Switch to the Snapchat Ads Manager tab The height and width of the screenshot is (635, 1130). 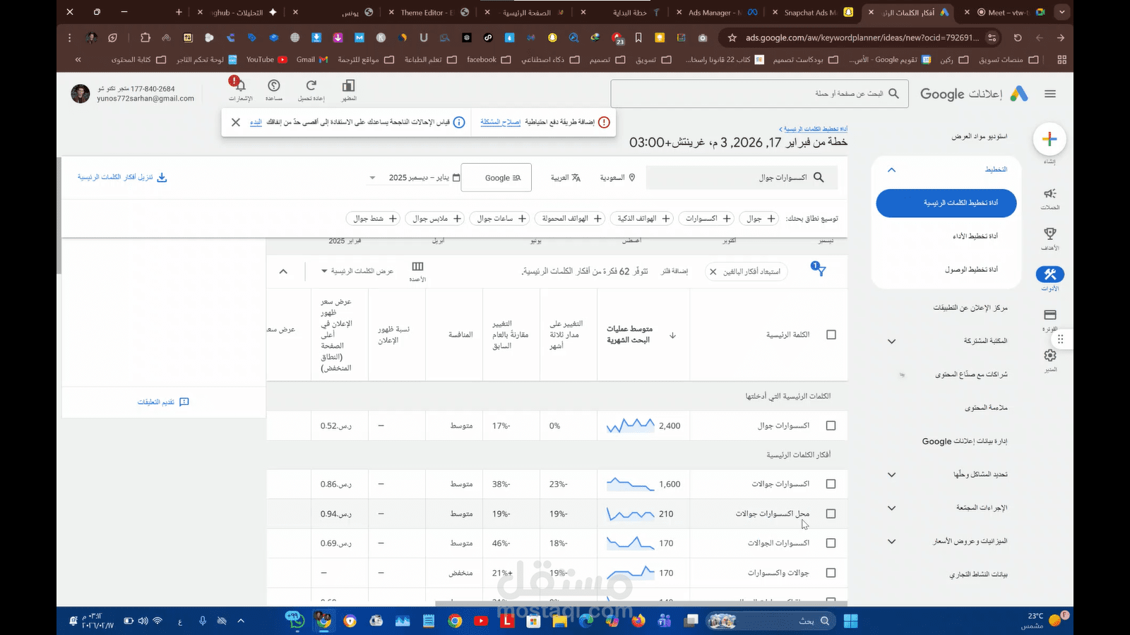[x=812, y=13]
